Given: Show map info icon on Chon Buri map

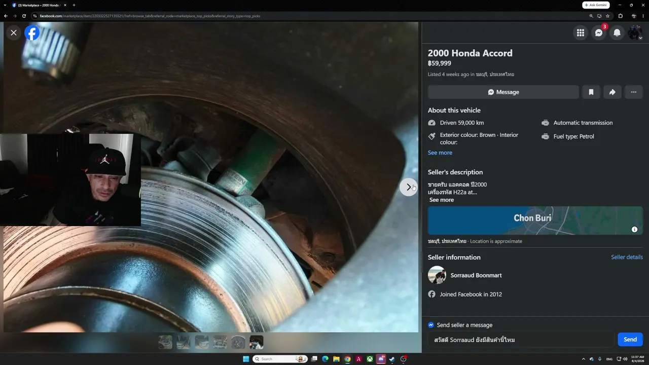Looking at the screenshot, I should [634, 230].
